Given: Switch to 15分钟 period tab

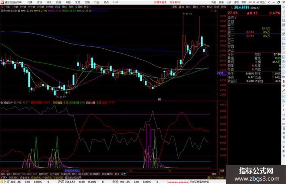Looking at the screenshot, I should tap(31, 7).
